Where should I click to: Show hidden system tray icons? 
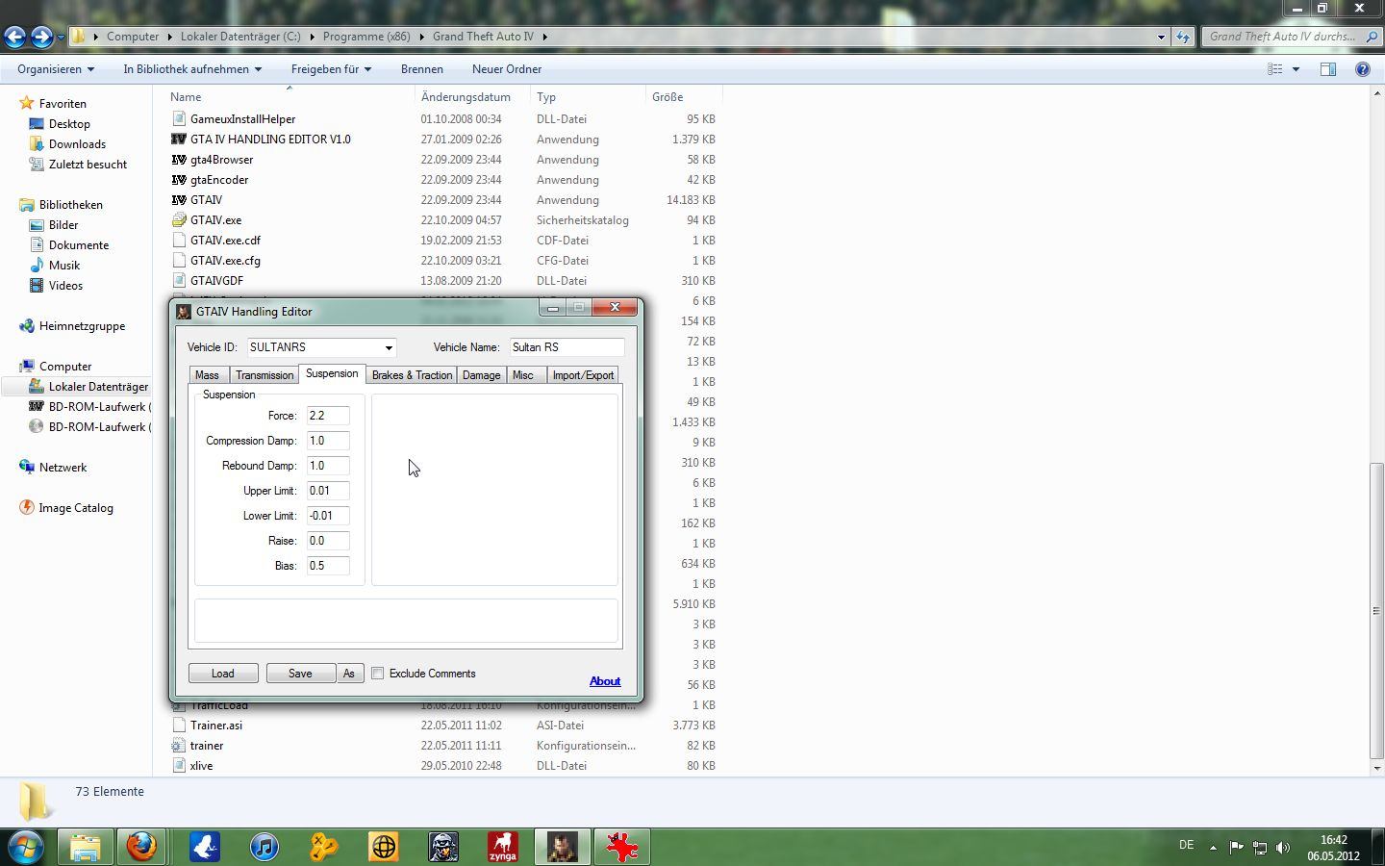(1213, 848)
